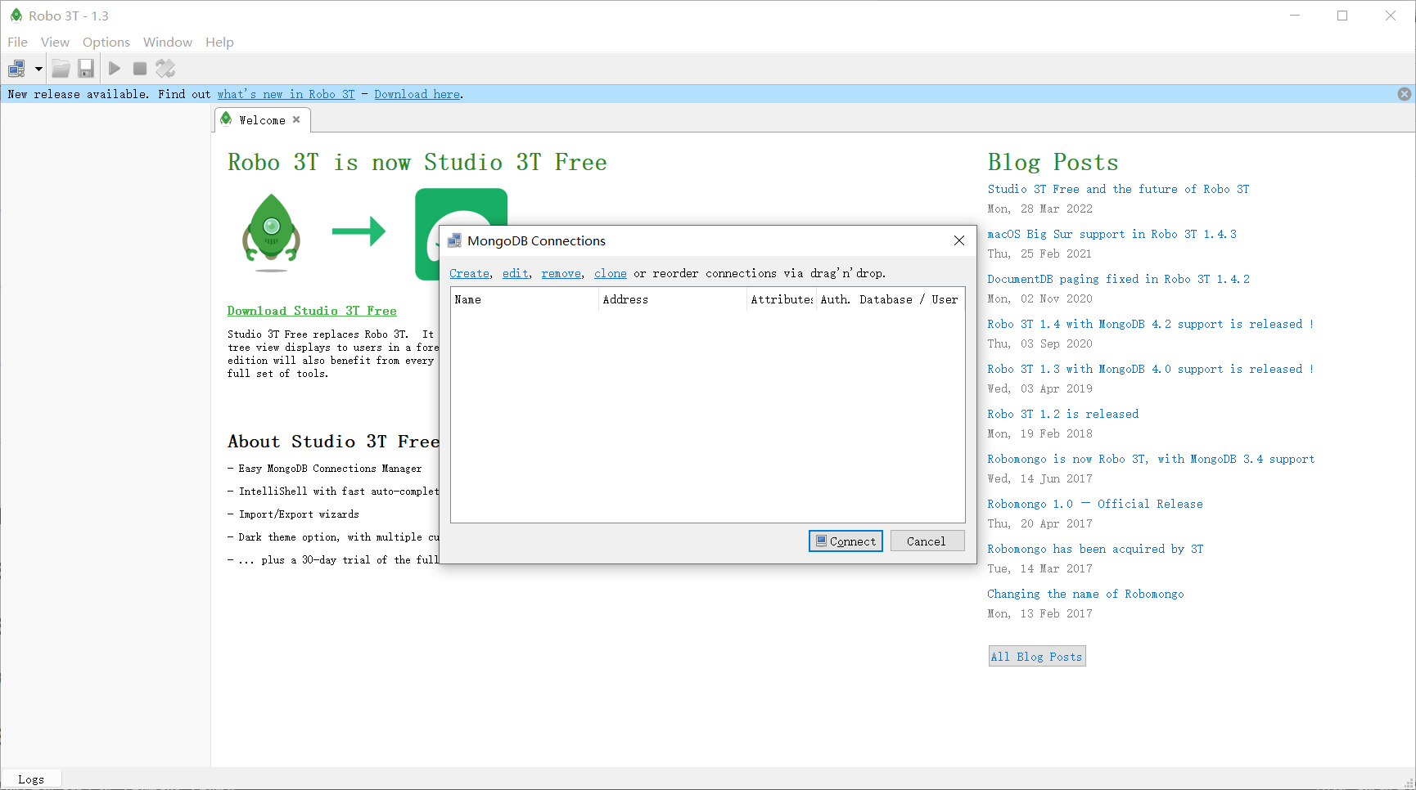Open "Studio 3T Free and the future" post
Image resolution: width=1416 pixels, height=790 pixels.
pos(1118,189)
